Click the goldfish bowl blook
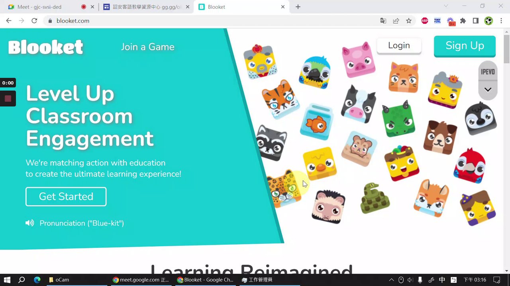Image resolution: width=510 pixels, height=286 pixels. (317, 122)
